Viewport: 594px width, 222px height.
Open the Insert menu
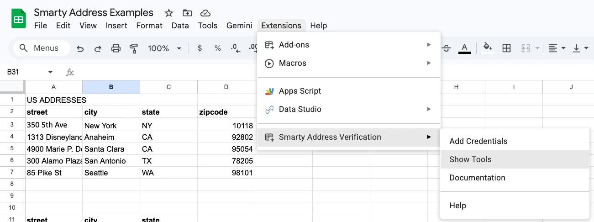coord(116,26)
